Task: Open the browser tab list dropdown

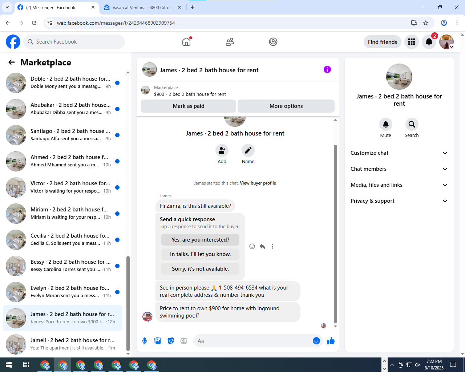Action: (x=7, y=7)
